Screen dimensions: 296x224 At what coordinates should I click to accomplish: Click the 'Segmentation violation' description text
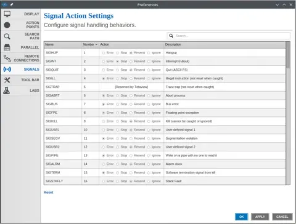pos(181,138)
